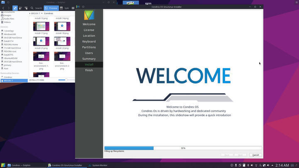This screenshot has width=299, height=168.
Task: Adjust Dolphin icon zoom slider
Action: 66,80
